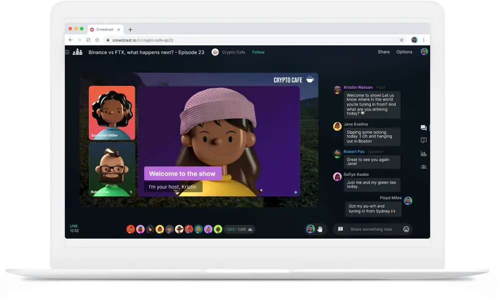This screenshot has height=306, width=497.
Task: Click the browser back arrow
Action: coord(70,40)
